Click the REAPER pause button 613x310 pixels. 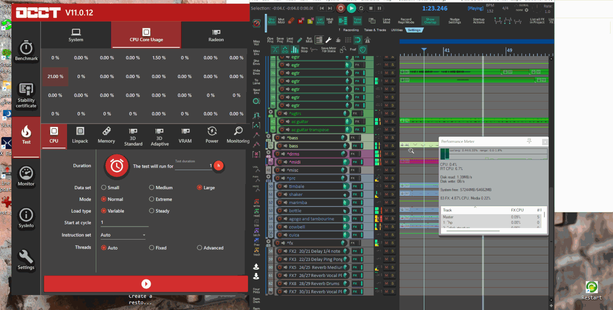(379, 8)
